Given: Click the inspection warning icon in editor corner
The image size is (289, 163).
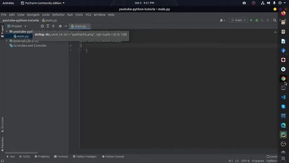Looking at the screenshot, I should point(275,32).
